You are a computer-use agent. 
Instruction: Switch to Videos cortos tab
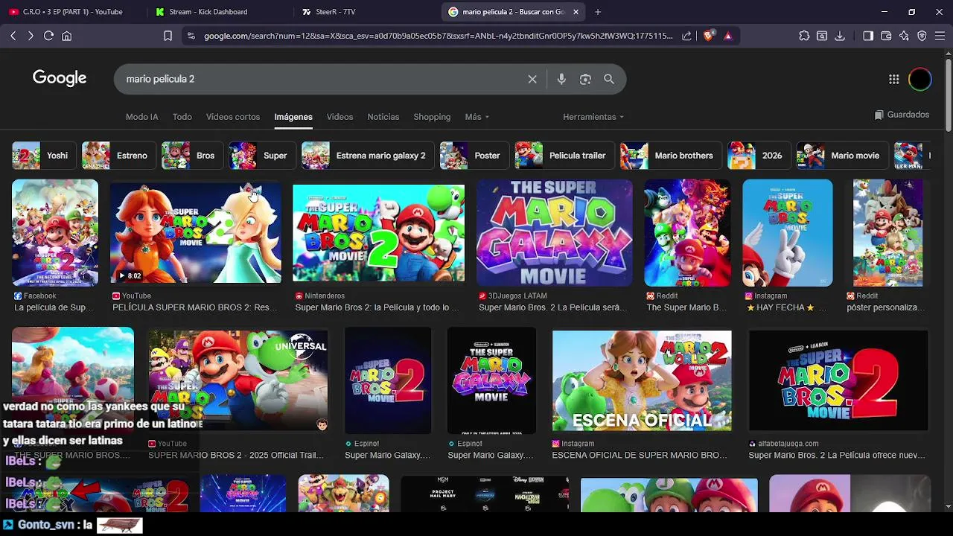point(233,117)
